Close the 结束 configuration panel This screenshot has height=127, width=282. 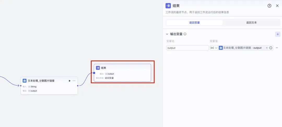[277, 6]
